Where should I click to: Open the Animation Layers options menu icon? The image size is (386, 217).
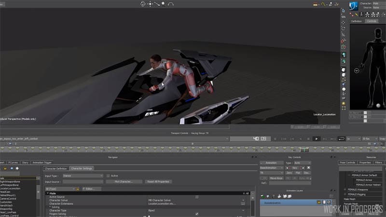click(331, 196)
